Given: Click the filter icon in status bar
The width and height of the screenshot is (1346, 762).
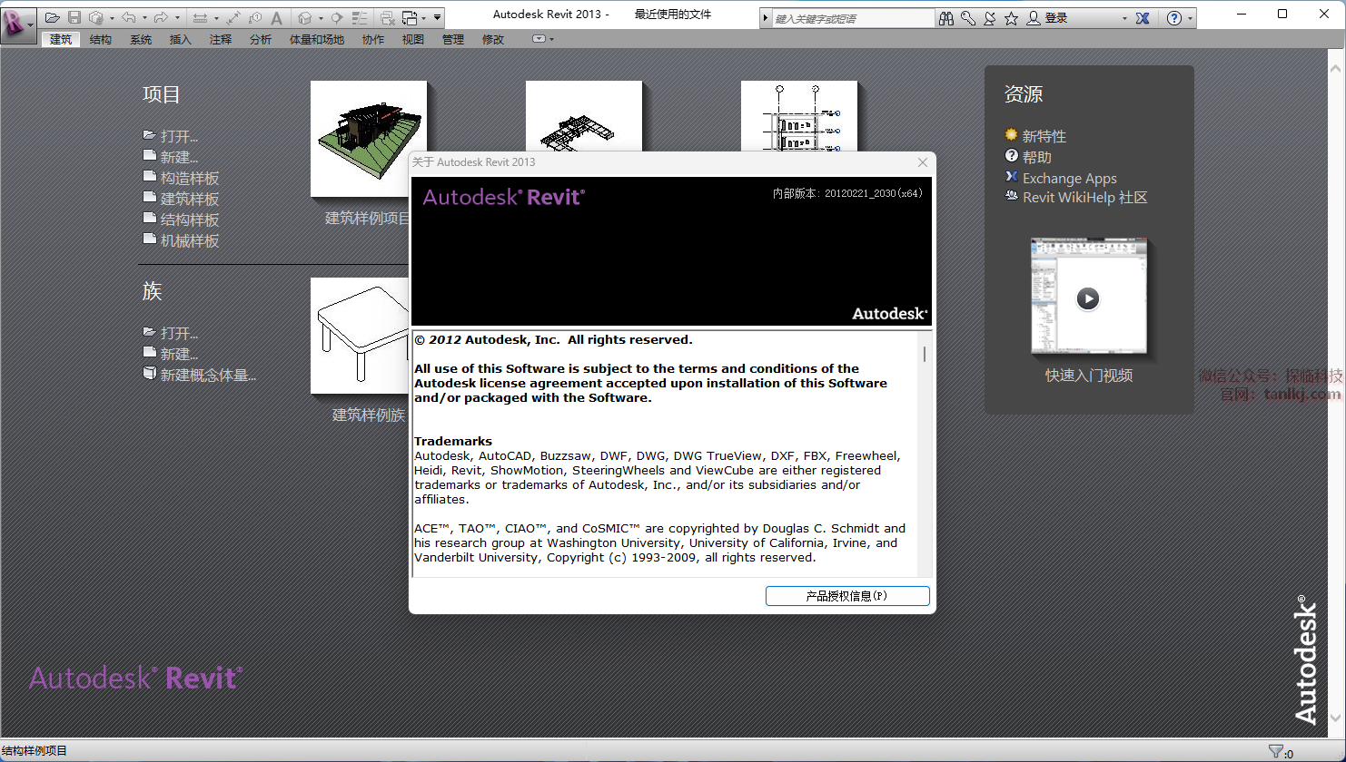Looking at the screenshot, I should [1276, 751].
